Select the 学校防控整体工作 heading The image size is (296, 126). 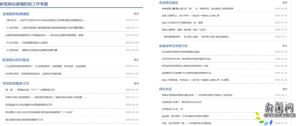16,83
